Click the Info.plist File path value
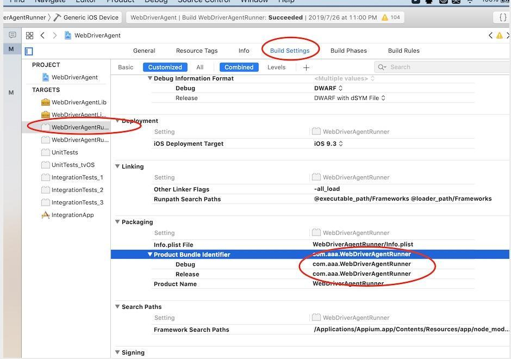Viewport: 511px width, 359px height. [363, 244]
